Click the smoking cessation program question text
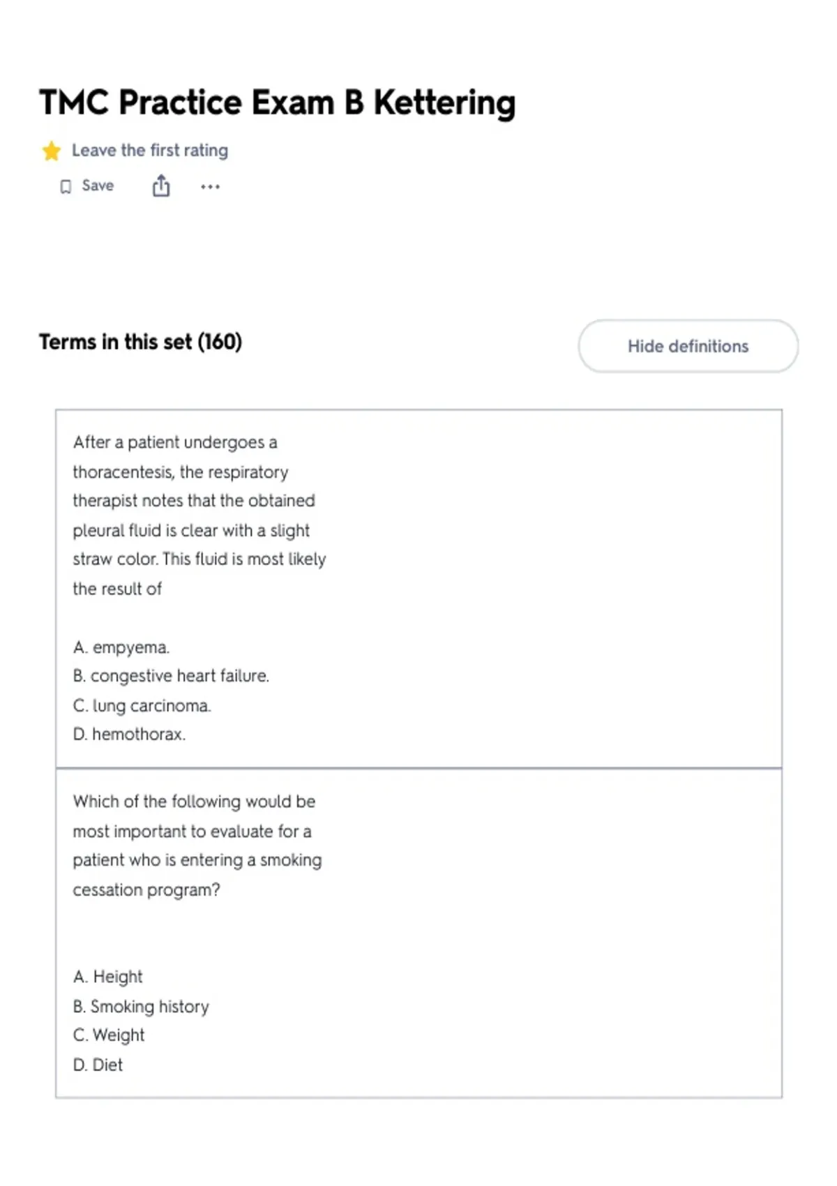The width and height of the screenshot is (837, 1186). pos(197,846)
